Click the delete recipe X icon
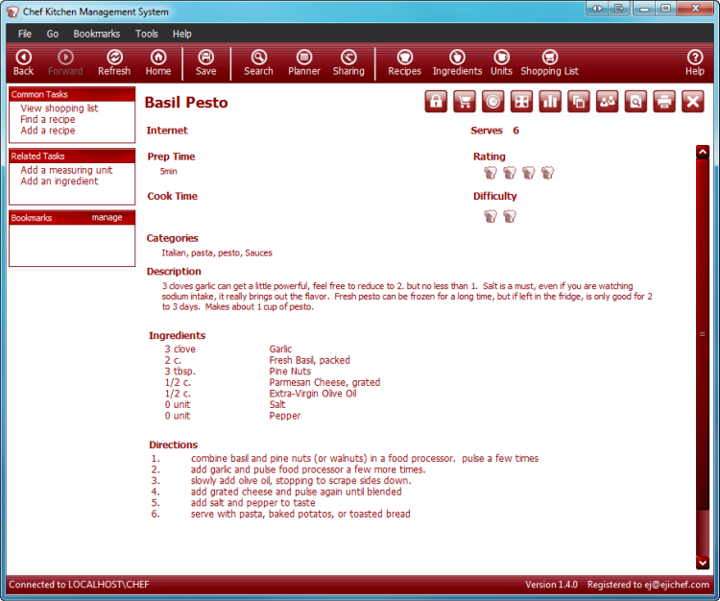The width and height of the screenshot is (720, 601). click(693, 102)
